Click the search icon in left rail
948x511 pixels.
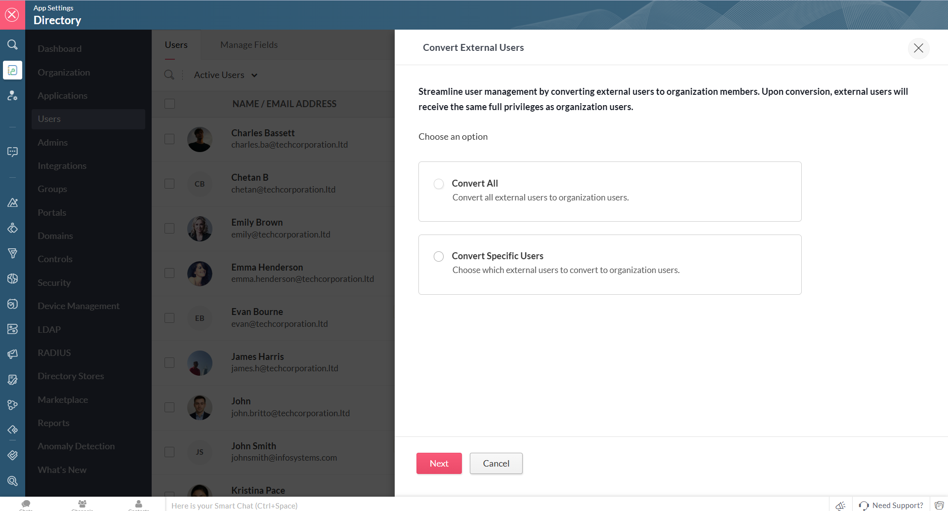12,45
